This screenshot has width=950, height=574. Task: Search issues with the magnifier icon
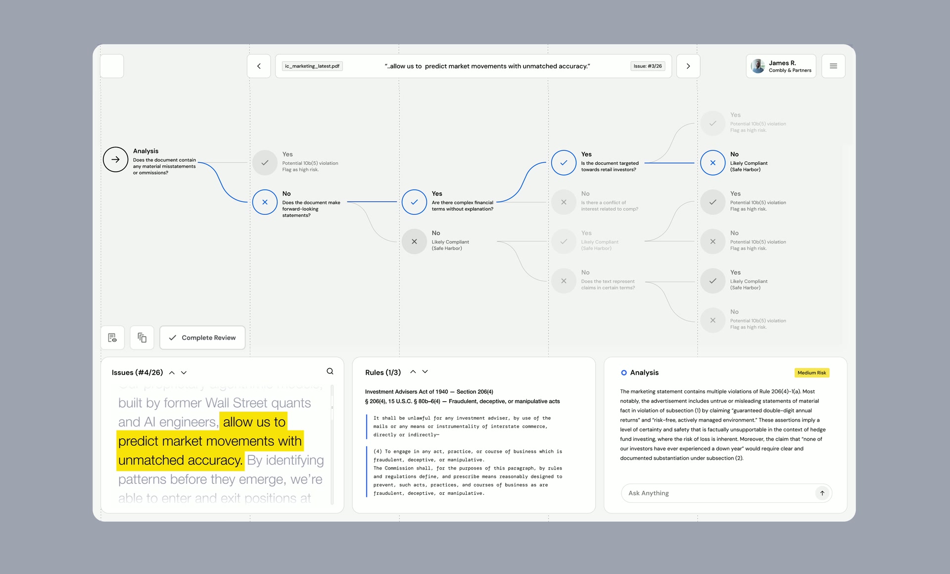[x=330, y=371]
